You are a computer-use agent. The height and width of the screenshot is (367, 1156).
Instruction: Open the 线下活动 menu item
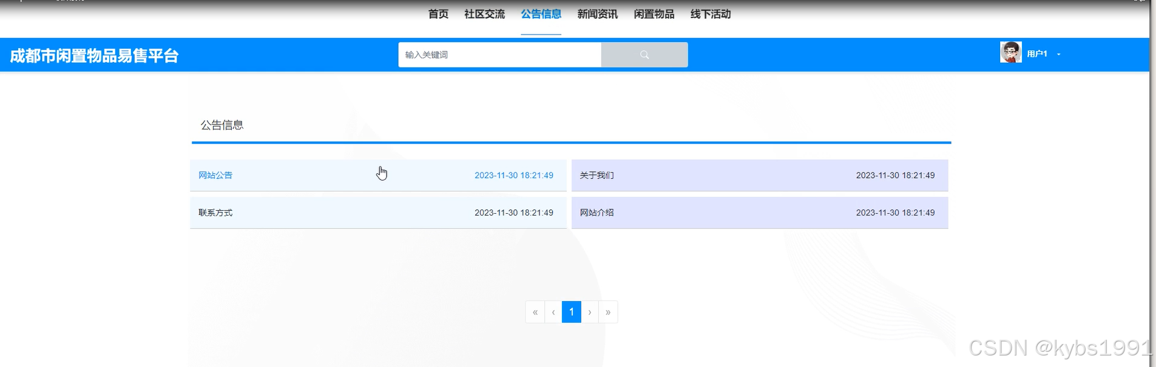click(x=711, y=14)
